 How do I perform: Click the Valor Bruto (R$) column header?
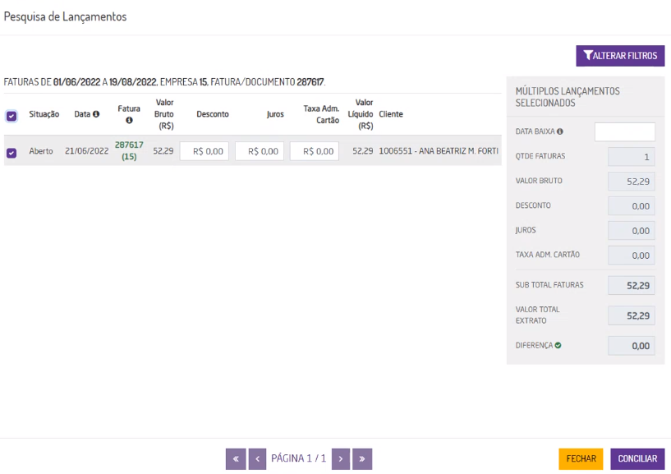(164, 114)
